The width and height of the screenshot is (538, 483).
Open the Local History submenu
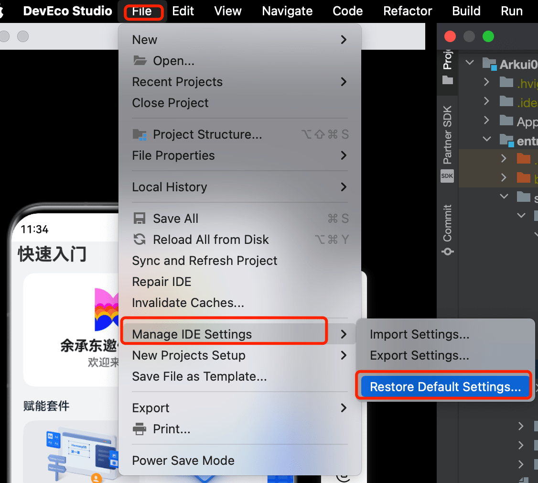(x=239, y=187)
